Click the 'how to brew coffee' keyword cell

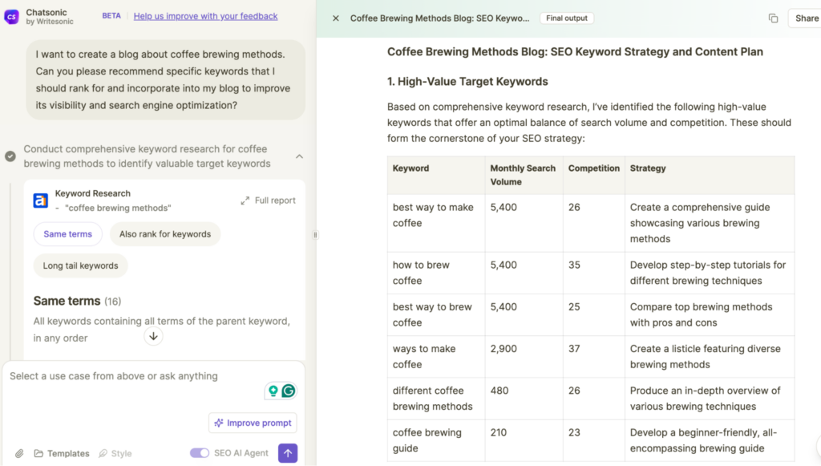coord(436,273)
